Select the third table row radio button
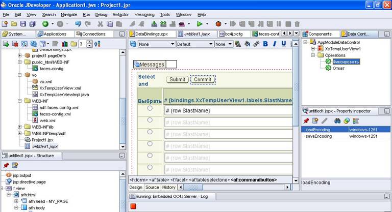This screenshot has height=212, width=392. [150, 132]
